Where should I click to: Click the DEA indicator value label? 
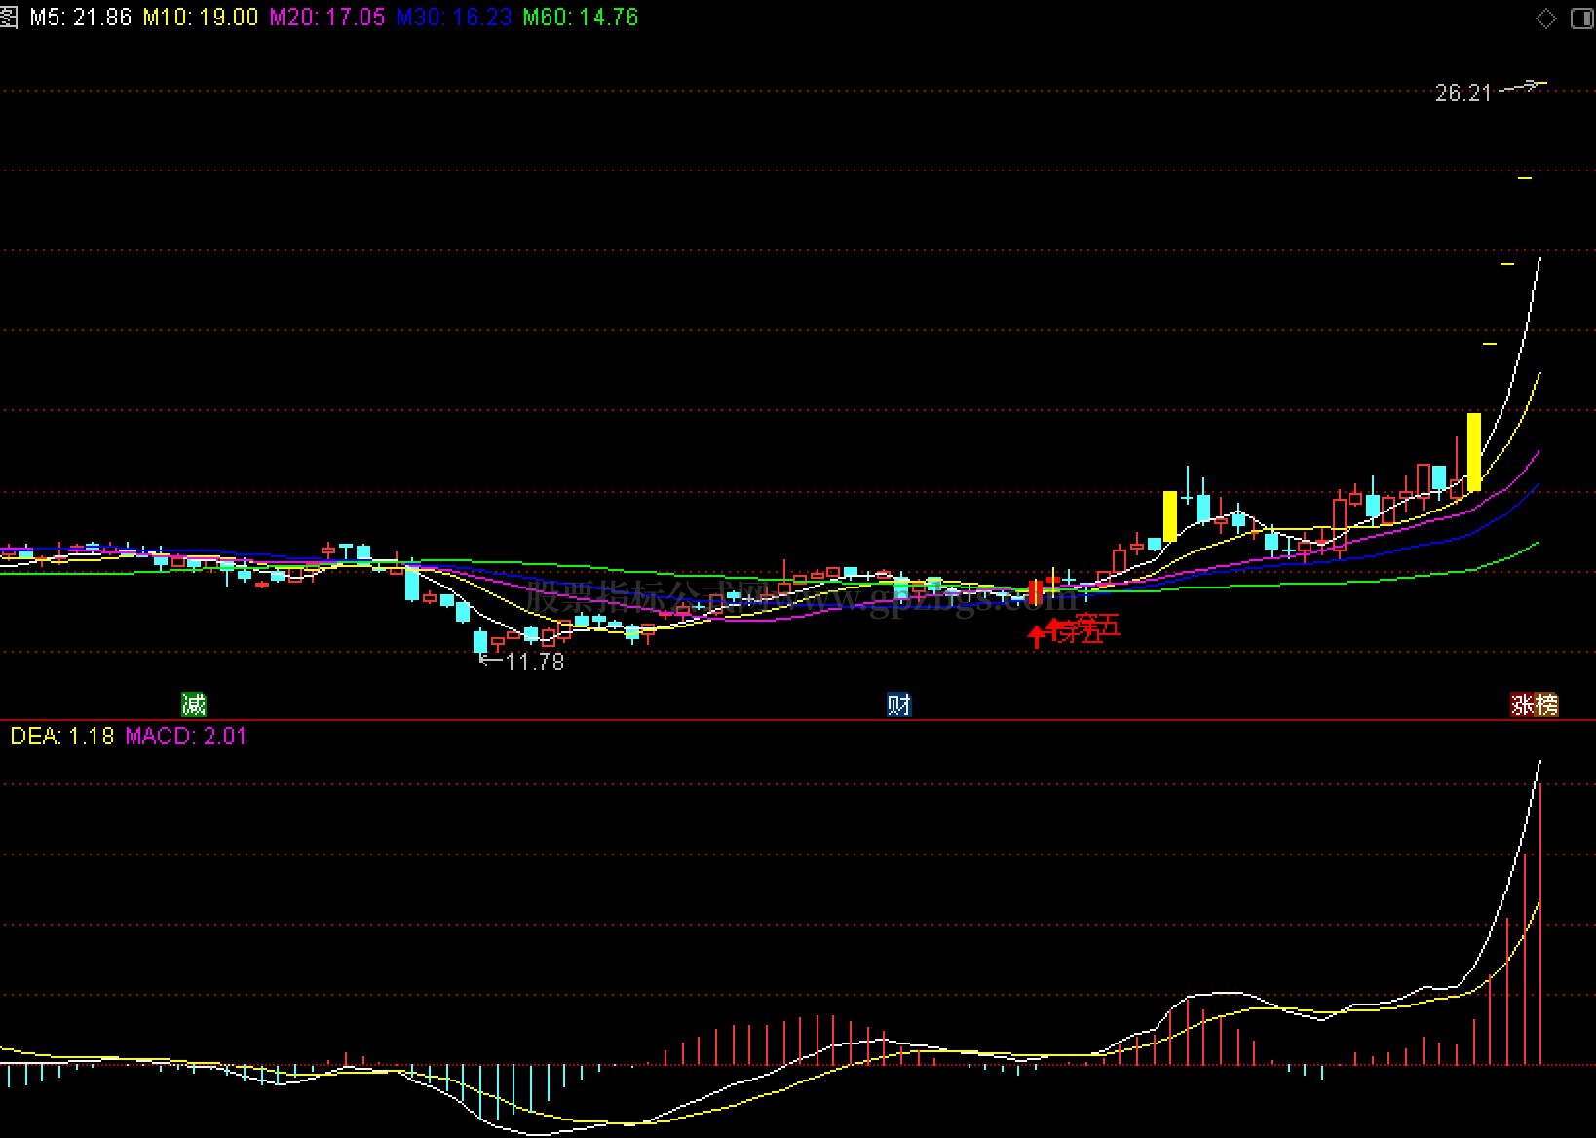[62, 736]
